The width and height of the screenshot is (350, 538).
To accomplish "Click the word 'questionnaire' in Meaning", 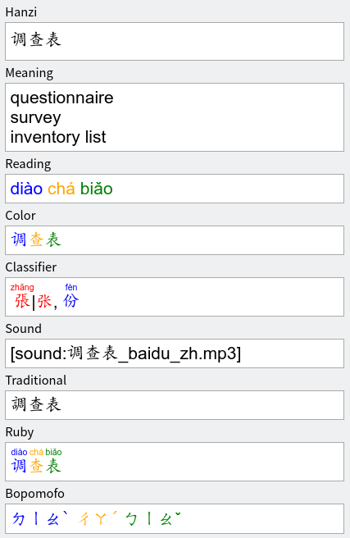I will click(61, 98).
